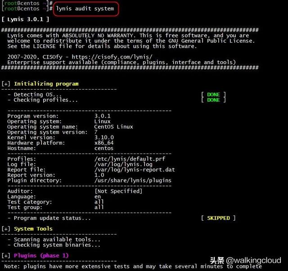
Task: Click the 'Plugin directory:' label
Action: [x=35, y=181]
